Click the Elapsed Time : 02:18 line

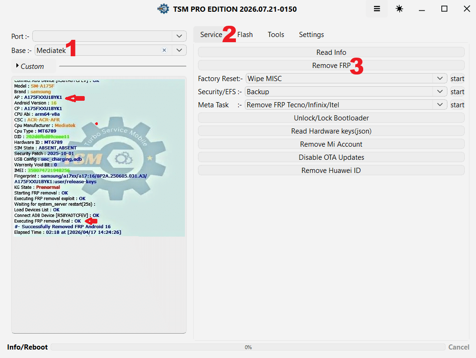(68, 232)
